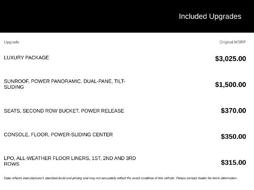The image size is (254, 190).
Task: Click the 'Please contact dealer' sentence
Action: point(207,178)
